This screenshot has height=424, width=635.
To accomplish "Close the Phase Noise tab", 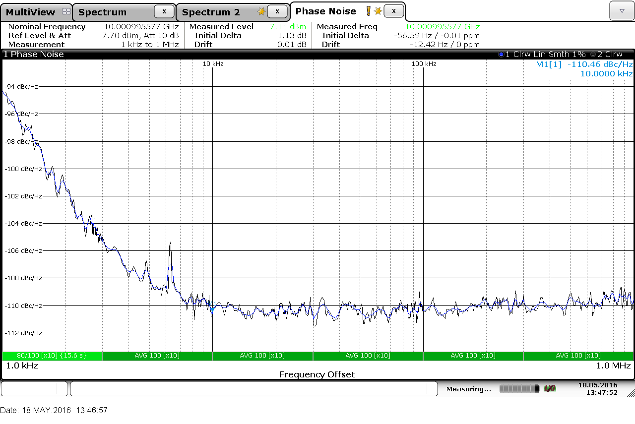I will 393,11.
